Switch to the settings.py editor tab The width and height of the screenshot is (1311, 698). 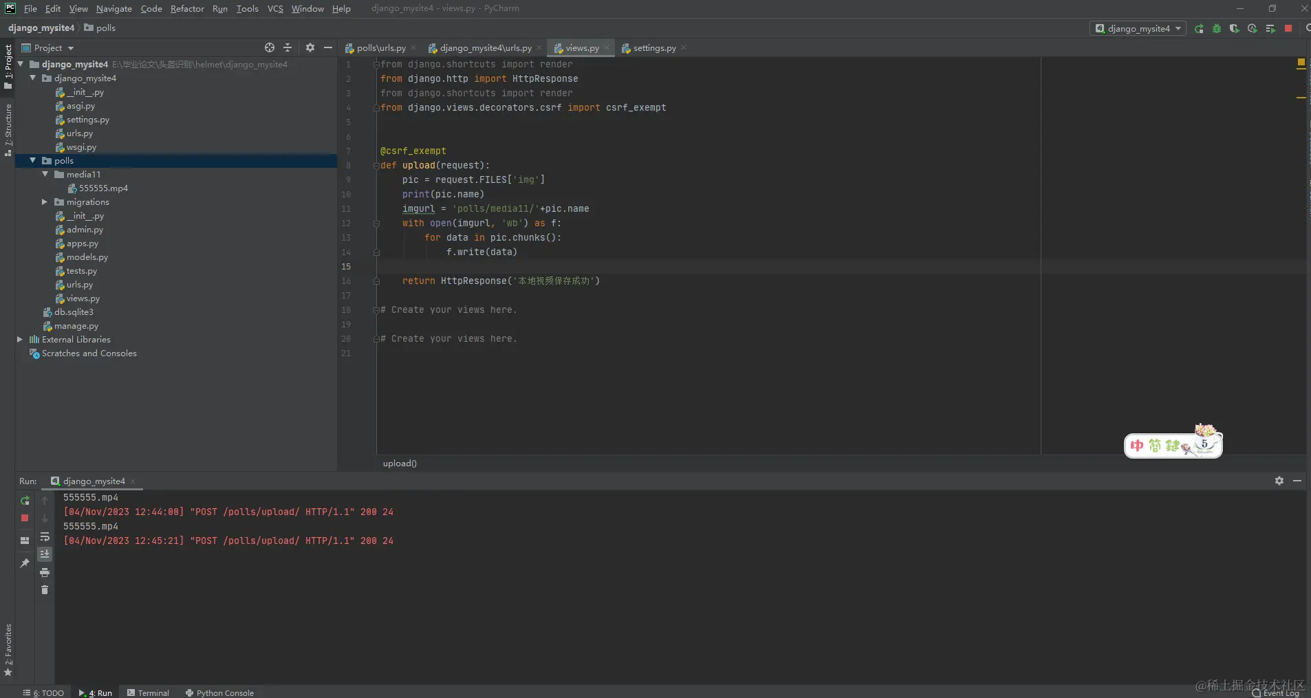pyautogui.click(x=653, y=48)
